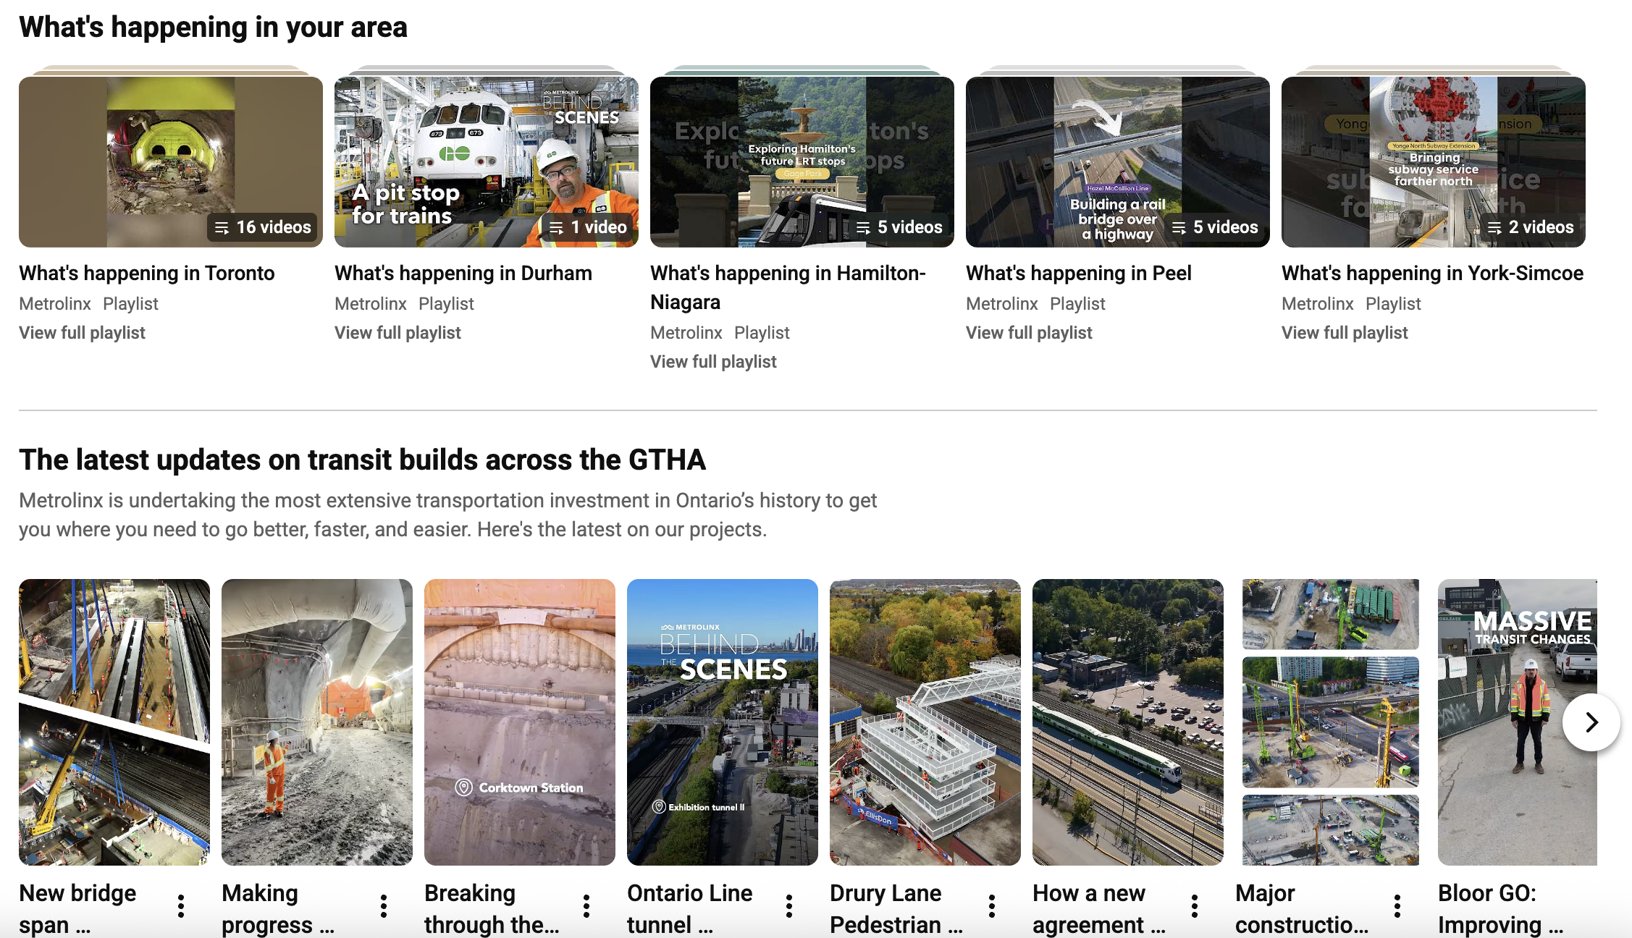The height and width of the screenshot is (938, 1632).
Task: Open What's happening in Hamilton-Niagara title
Action: [788, 287]
